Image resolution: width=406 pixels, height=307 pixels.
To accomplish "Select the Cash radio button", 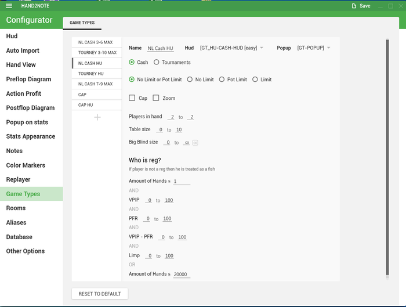I will [x=132, y=62].
